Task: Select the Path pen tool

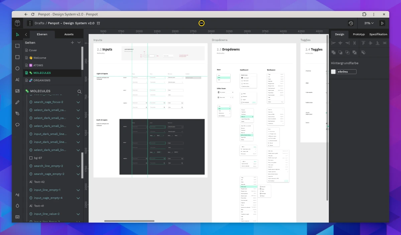Action: click(17, 114)
